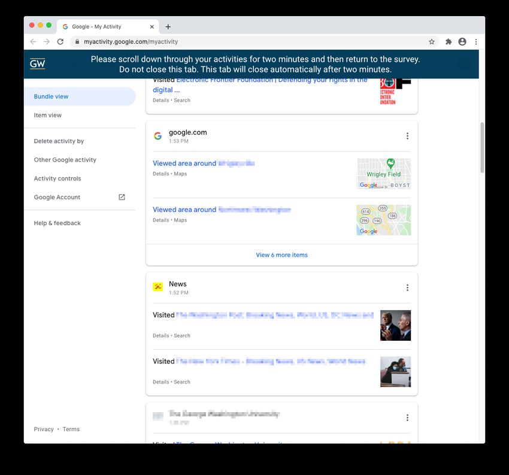Open Chrome's three-dot menu

click(476, 41)
